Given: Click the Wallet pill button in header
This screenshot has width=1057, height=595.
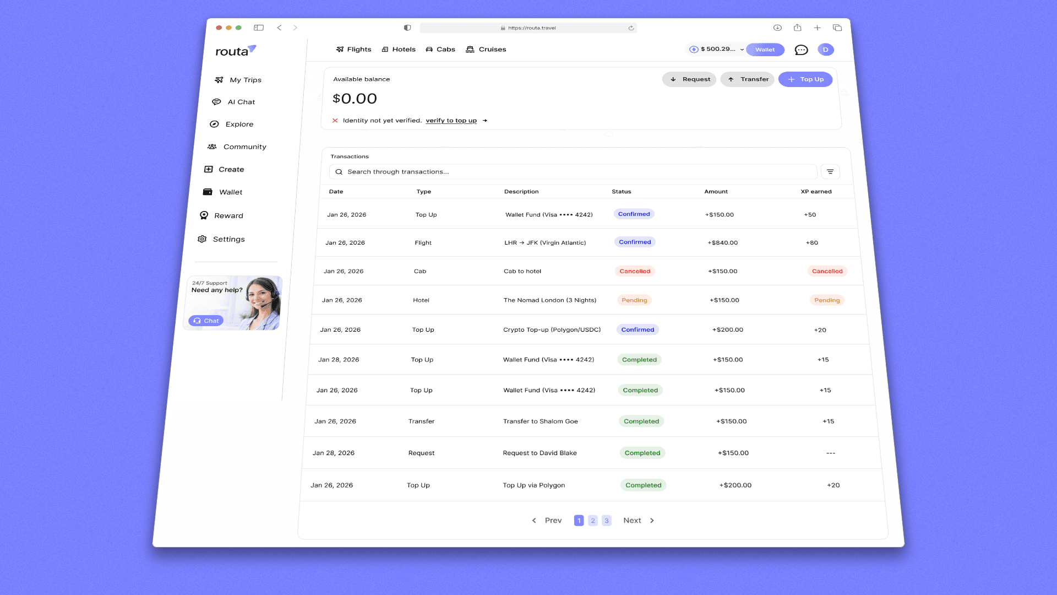Looking at the screenshot, I should tap(765, 50).
